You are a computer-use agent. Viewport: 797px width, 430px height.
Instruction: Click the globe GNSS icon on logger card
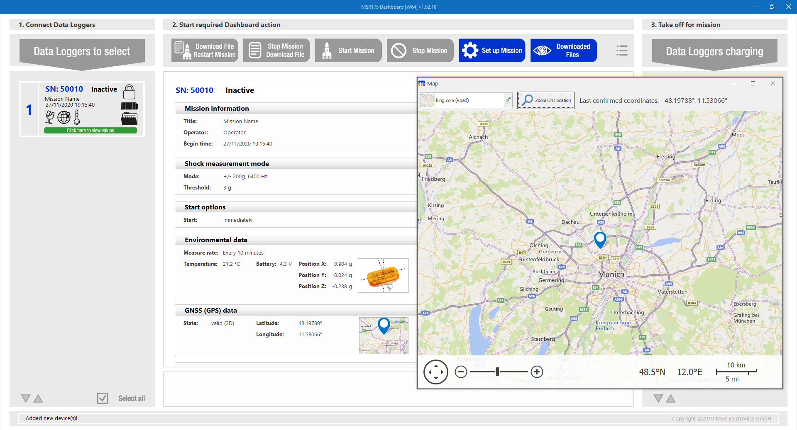point(64,117)
